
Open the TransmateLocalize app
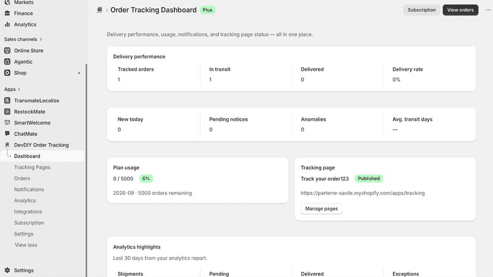pos(36,100)
